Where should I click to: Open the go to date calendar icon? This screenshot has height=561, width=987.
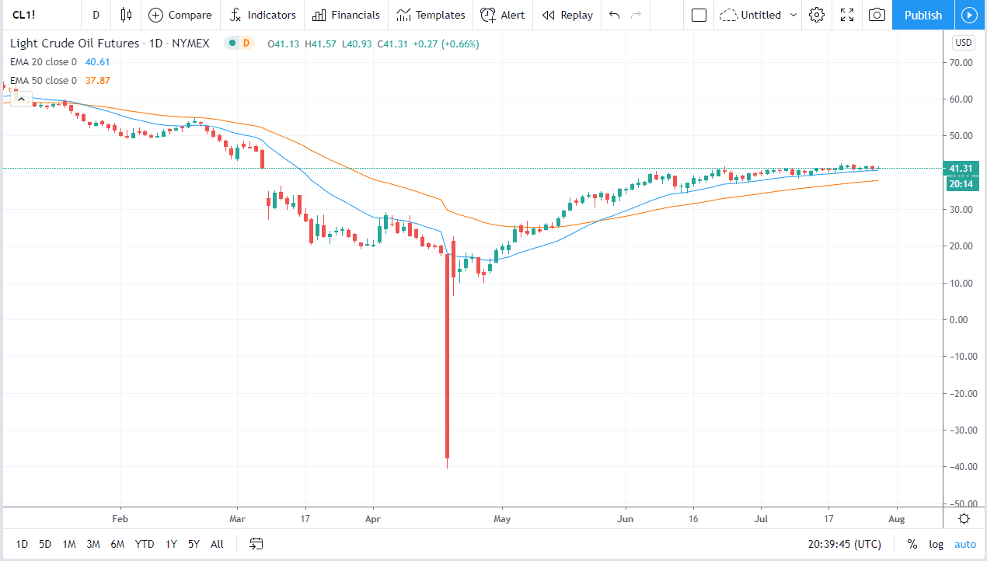[x=257, y=544]
